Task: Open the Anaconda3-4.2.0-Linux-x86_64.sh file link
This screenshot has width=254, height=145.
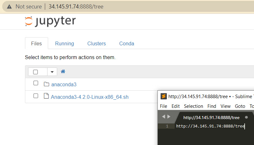Action: click(x=90, y=97)
